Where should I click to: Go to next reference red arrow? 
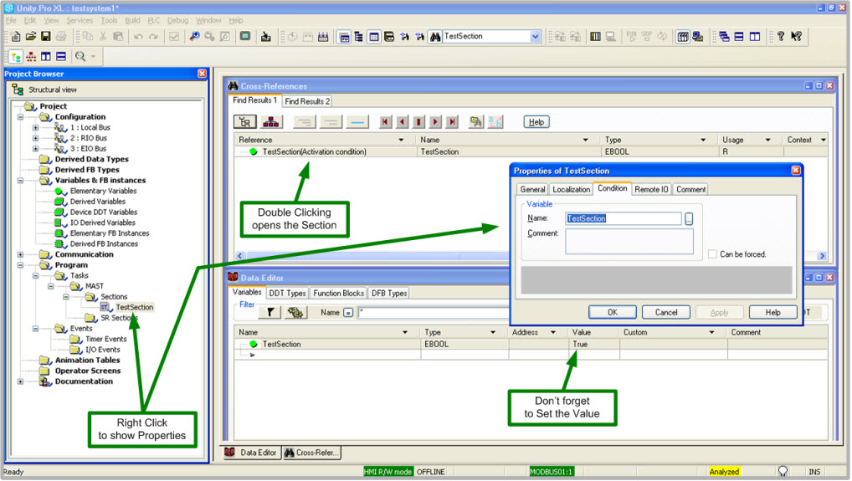tap(435, 122)
